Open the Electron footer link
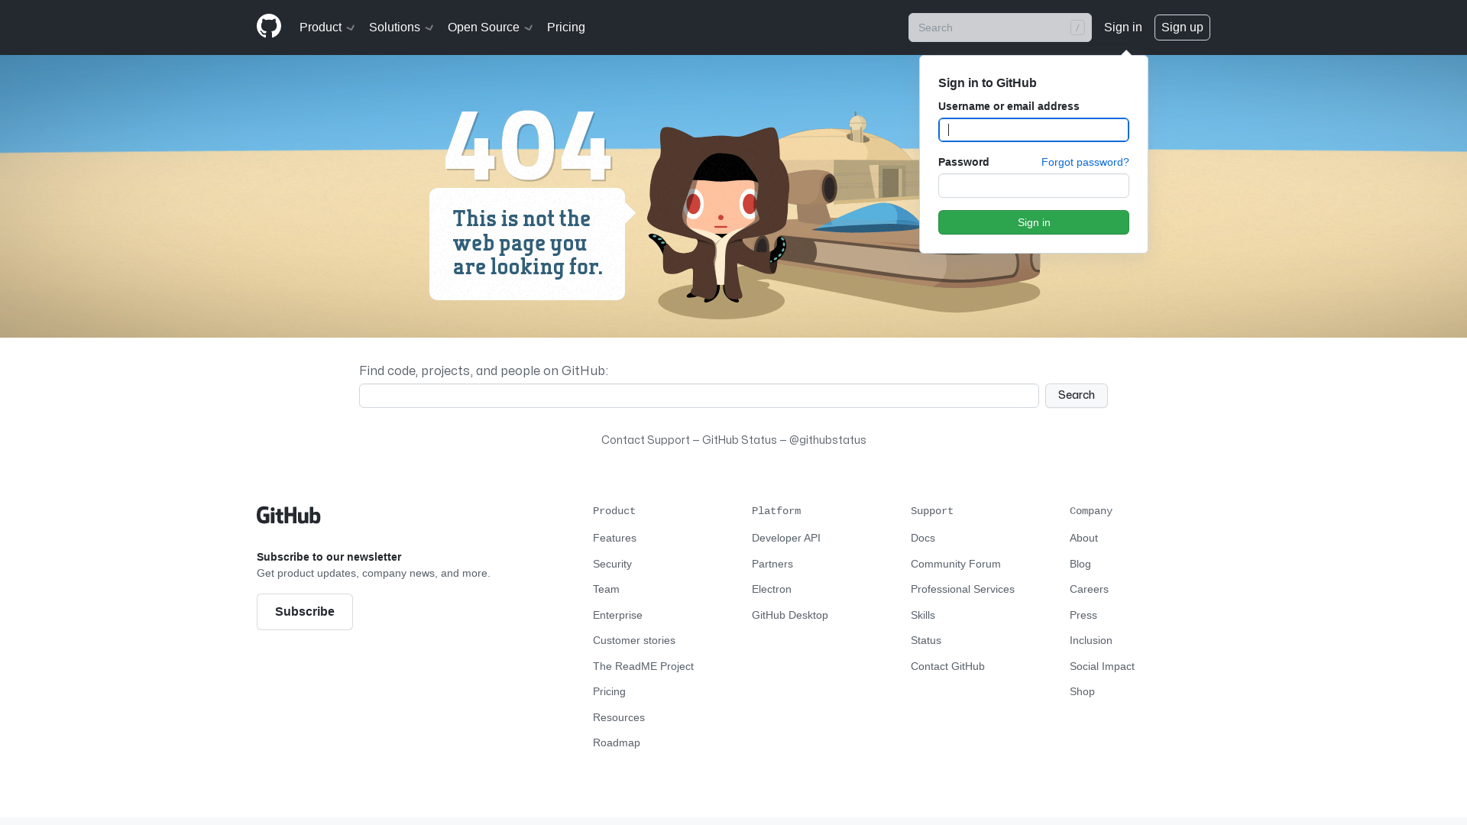The width and height of the screenshot is (1467, 825). pos(772,589)
